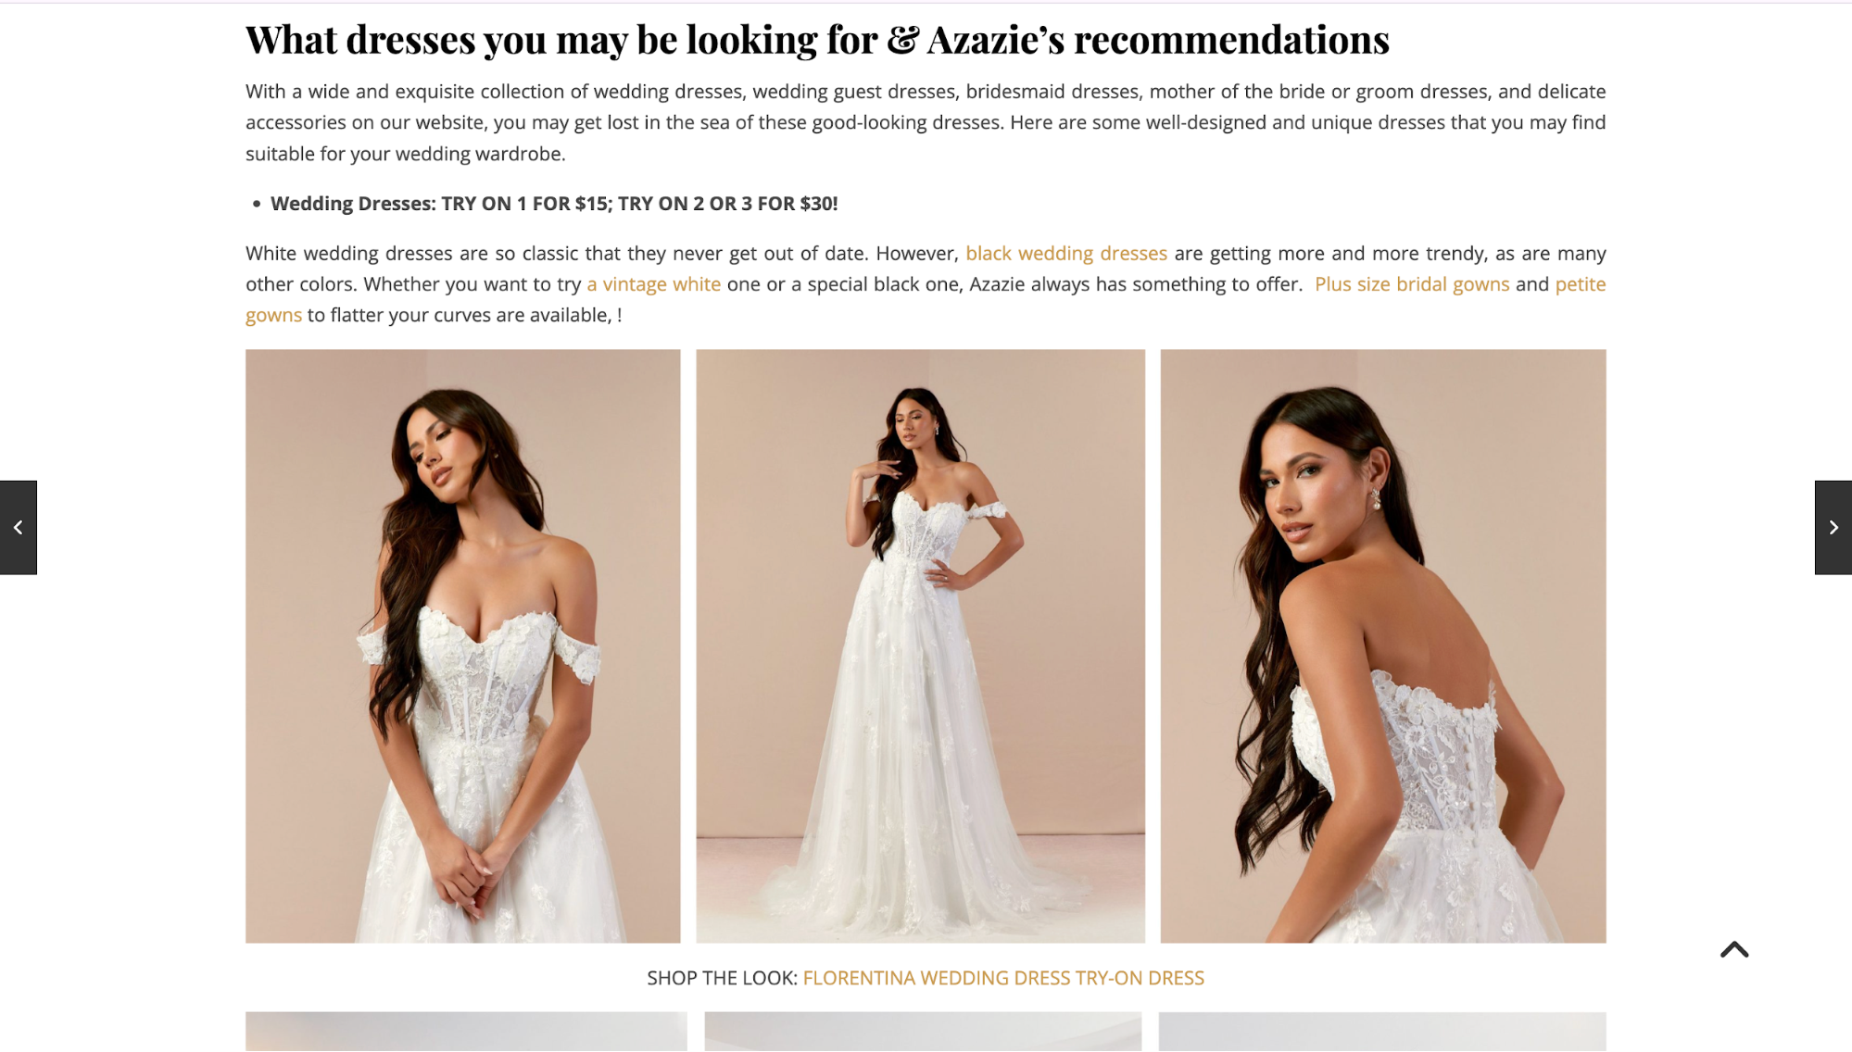Click the partially visible bottom-middle image

tap(923, 1032)
